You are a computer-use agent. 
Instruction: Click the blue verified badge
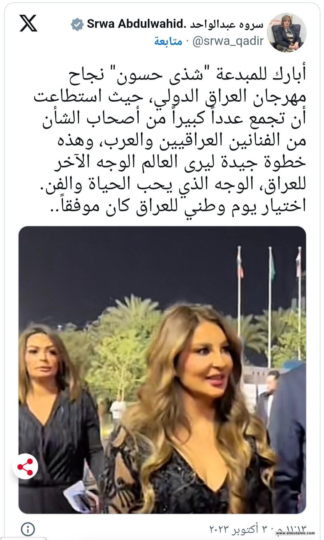point(77,24)
